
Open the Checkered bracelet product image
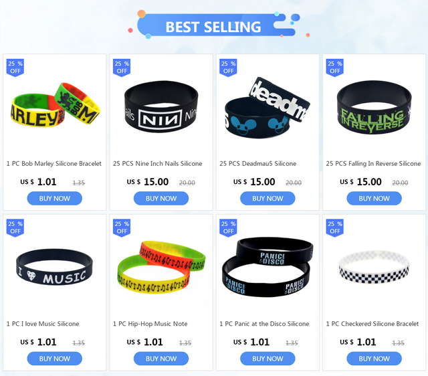point(374,267)
